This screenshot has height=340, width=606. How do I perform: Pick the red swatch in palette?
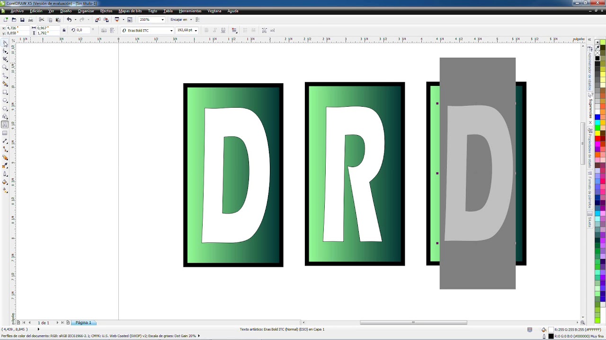598,138
